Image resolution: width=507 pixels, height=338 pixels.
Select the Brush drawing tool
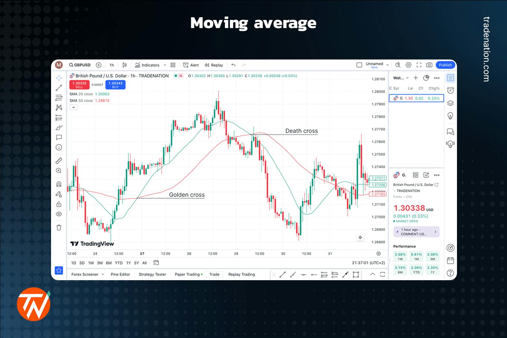59,127
